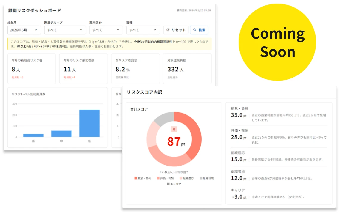The width and height of the screenshot is (340, 214).
Task: Click the 15.0 pt 組織適応 score
Action: [x=239, y=159]
